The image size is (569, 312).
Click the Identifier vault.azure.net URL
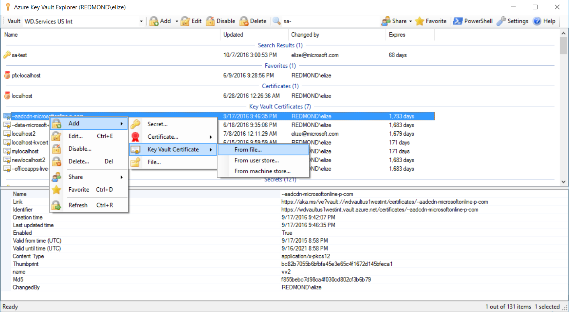click(380, 209)
